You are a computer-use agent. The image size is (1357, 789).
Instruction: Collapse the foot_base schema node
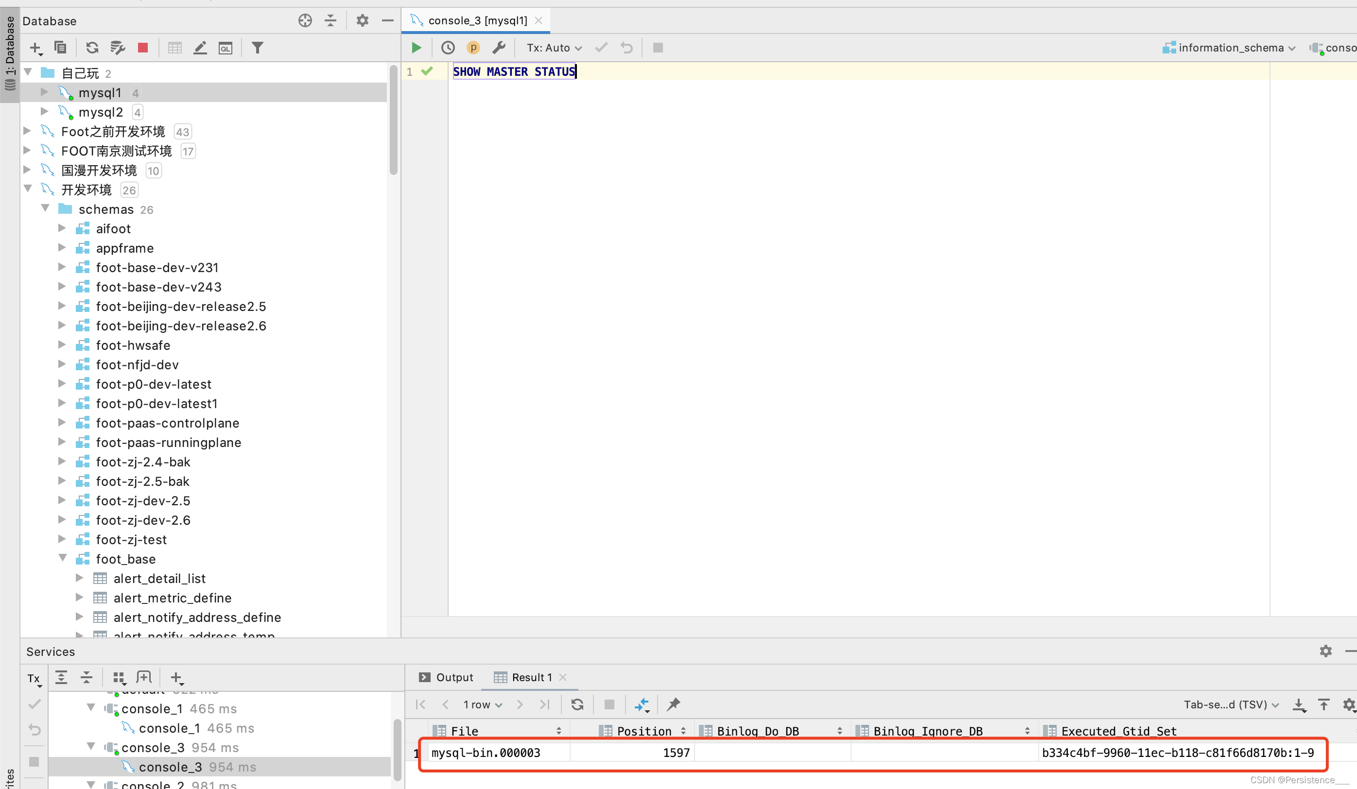point(63,558)
